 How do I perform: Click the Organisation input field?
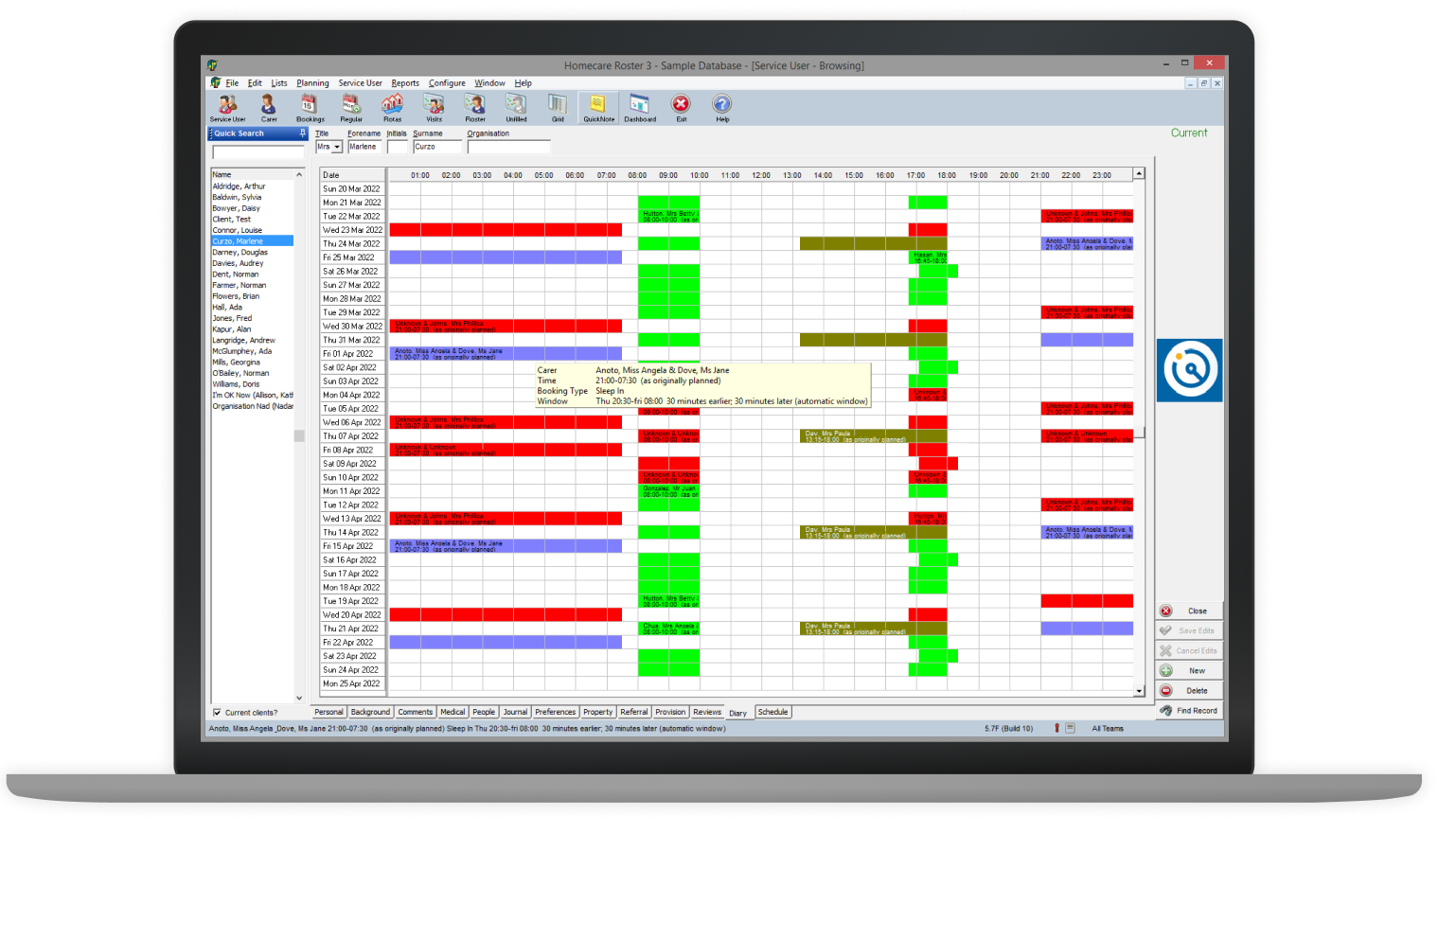point(508,147)
